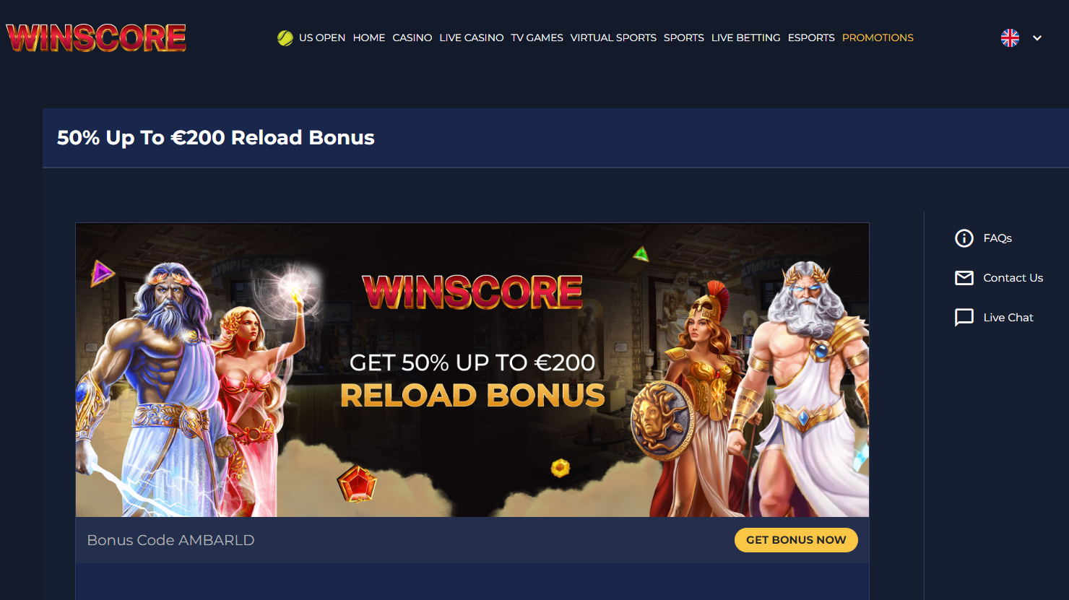Click the UK flag language icon
Image resolution: width=1069 pixels, height=600 pixels.
(x=1010, y=38)
